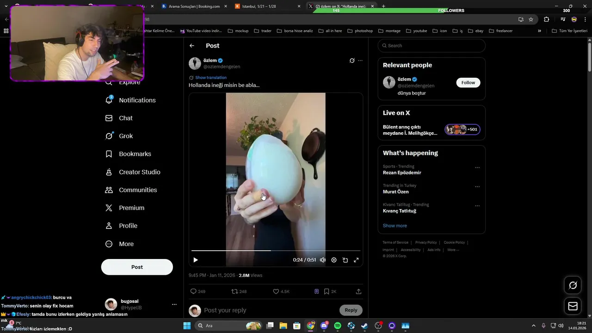This screenshot has width=592, height=333.
Task: Open Chrome three-dot menu
Action: click(x=585, y=19)
